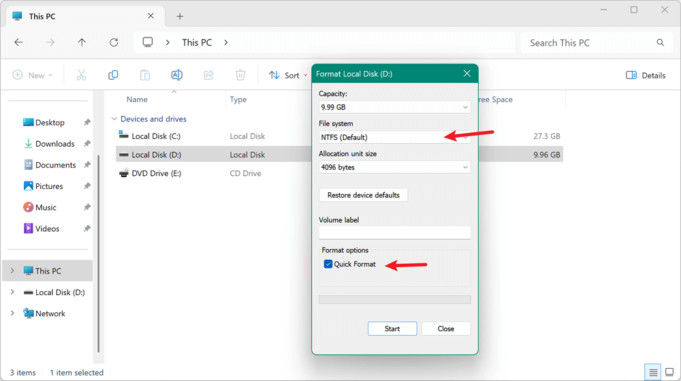Click the Paste clipboard icon
Screen dimensions: 681x381
pos(144,75)
